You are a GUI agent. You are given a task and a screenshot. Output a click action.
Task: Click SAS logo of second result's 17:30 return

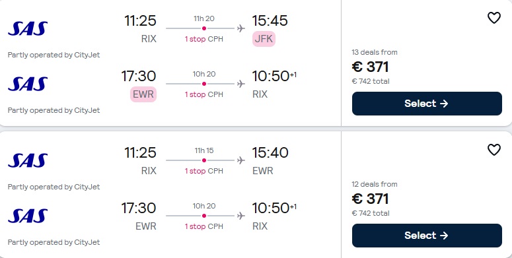click(x=28, y=216)
